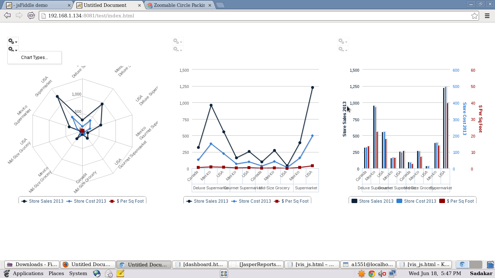Click the lower gear icon on the line chart

tap(176, 49)
